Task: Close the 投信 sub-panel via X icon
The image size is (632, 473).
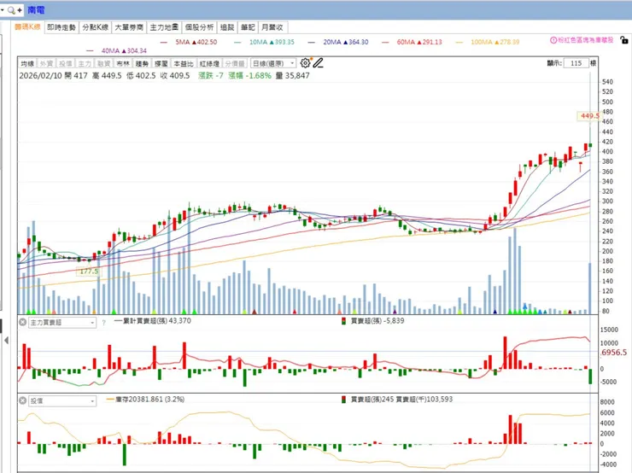Action: click(22, 400)
